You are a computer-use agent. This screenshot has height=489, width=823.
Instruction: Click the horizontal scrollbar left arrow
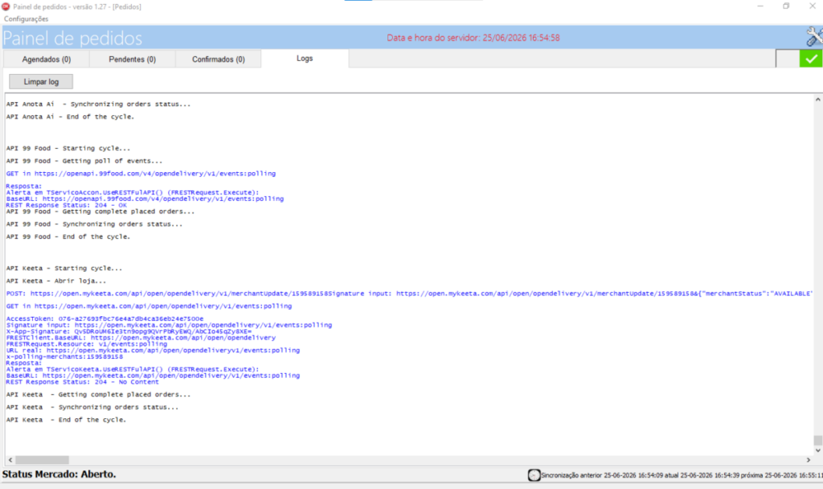(10, 459)
